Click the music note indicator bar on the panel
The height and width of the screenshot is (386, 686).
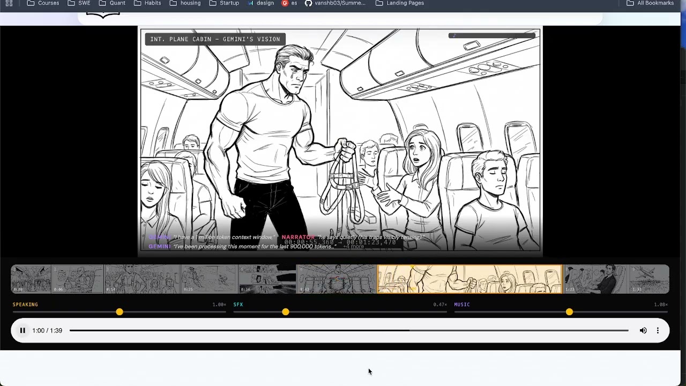coord(492,35)
